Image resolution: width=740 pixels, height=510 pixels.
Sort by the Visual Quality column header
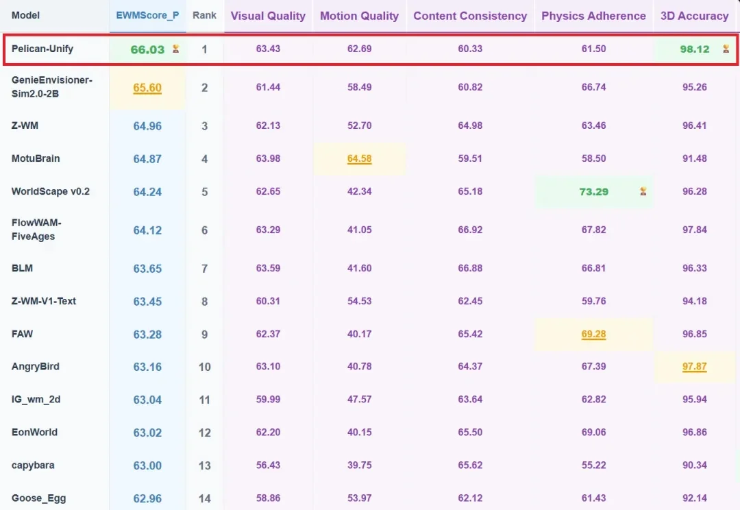pos(268,16)
